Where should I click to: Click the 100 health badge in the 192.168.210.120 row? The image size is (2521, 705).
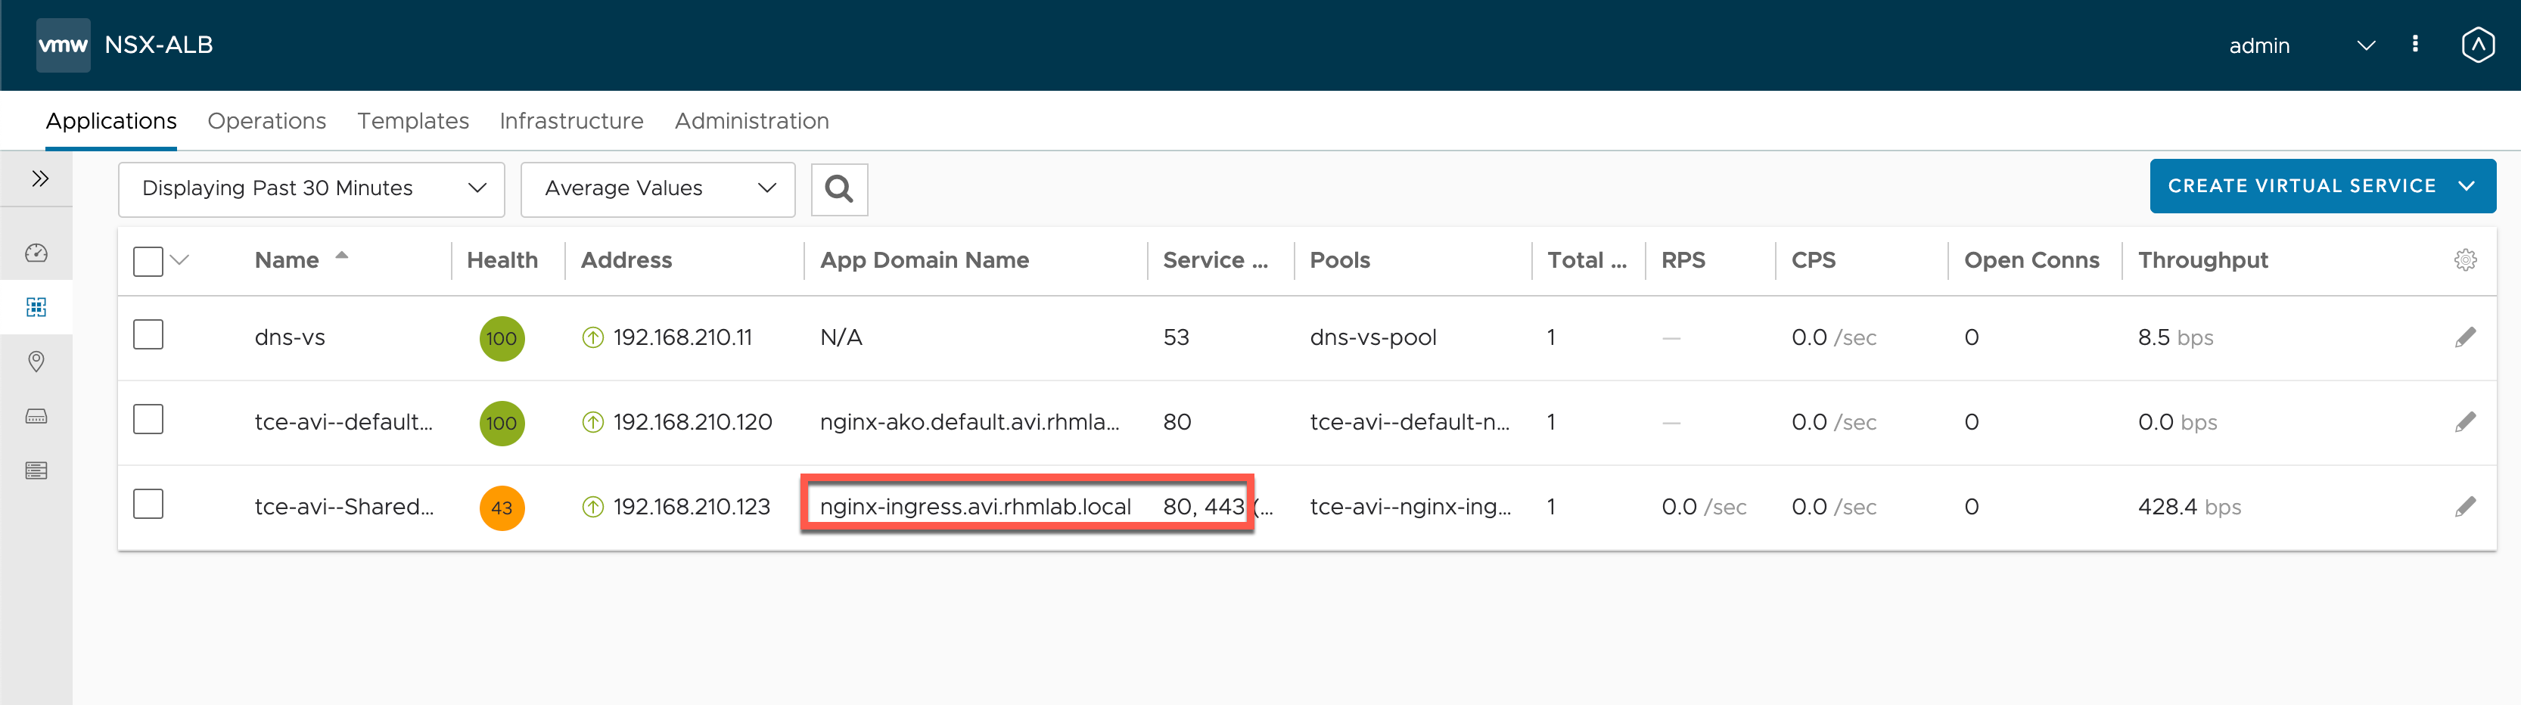[x=501, y=422]
